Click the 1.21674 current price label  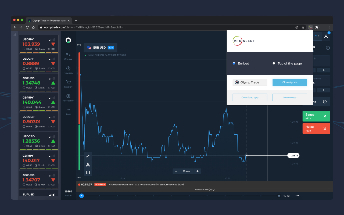click(293, 155)
